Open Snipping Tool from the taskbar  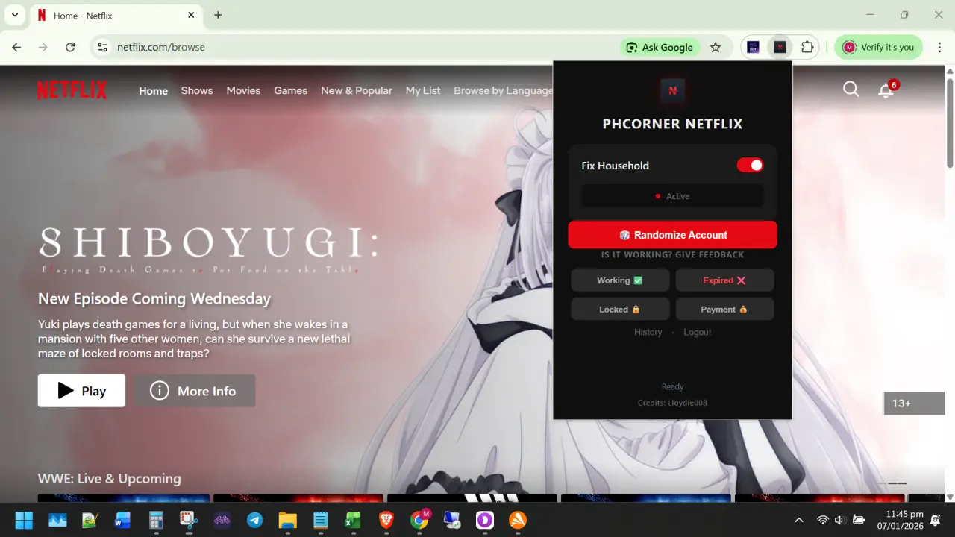pyautogui.click(x=189, y=520)
